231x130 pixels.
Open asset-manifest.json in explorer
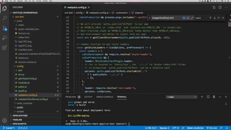click(29, 29)
